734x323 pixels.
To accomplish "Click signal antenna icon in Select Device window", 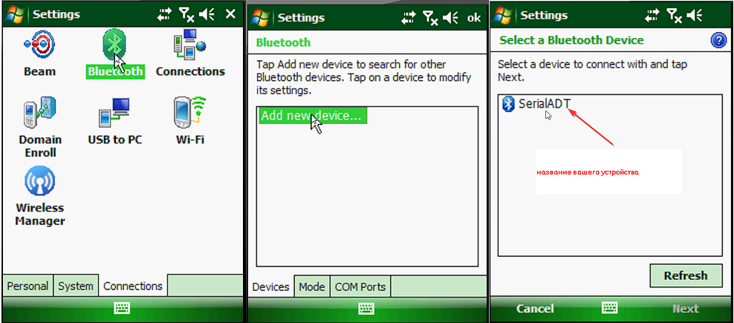I will [674, 16].
